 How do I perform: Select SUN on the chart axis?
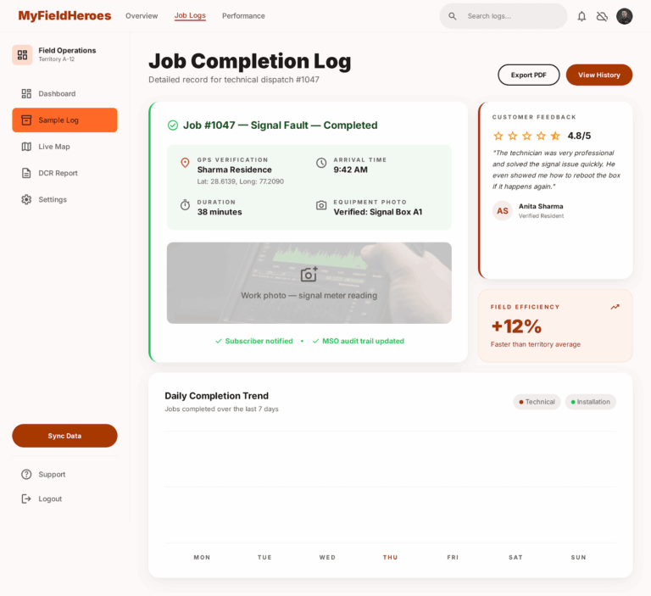(x=578, y=557)
